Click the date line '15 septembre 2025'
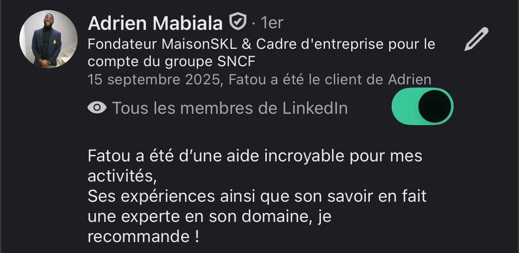 [x=259, y=79]
